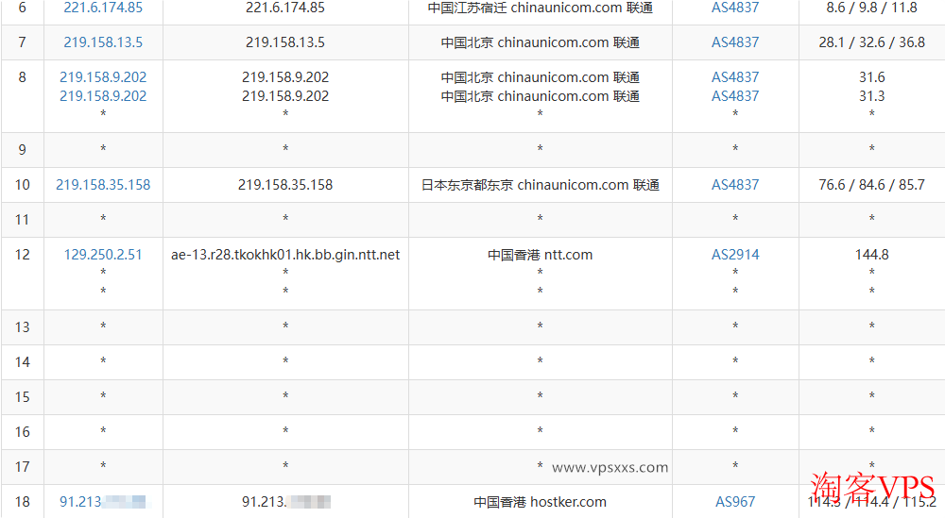Select the 中国江苏宿迁 chinaunicom.com location cell
Viewport: 945px width, 518px height.
[x=540, y=8]
